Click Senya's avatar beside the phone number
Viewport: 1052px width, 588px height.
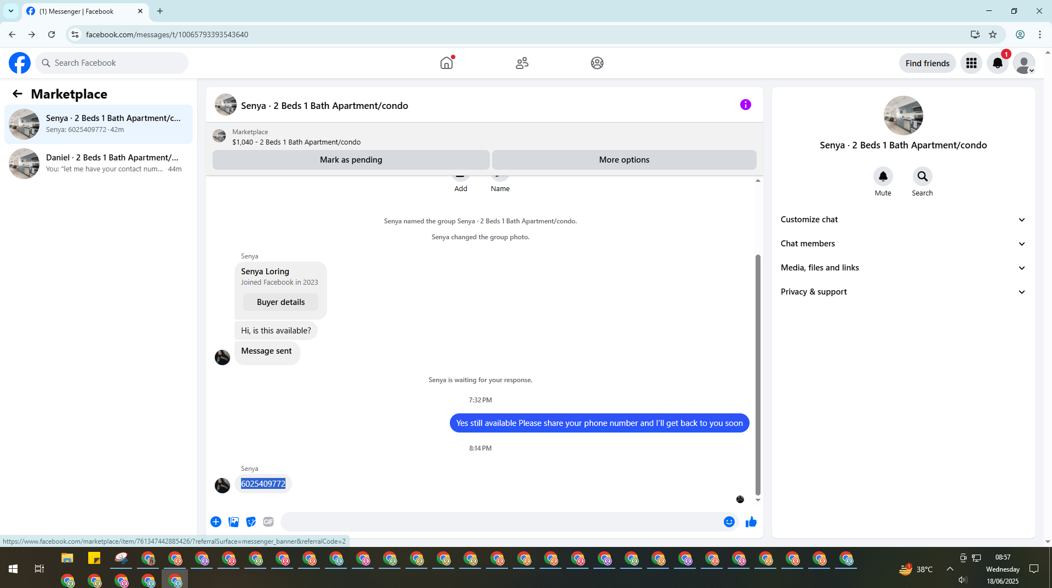coord(222,486)
